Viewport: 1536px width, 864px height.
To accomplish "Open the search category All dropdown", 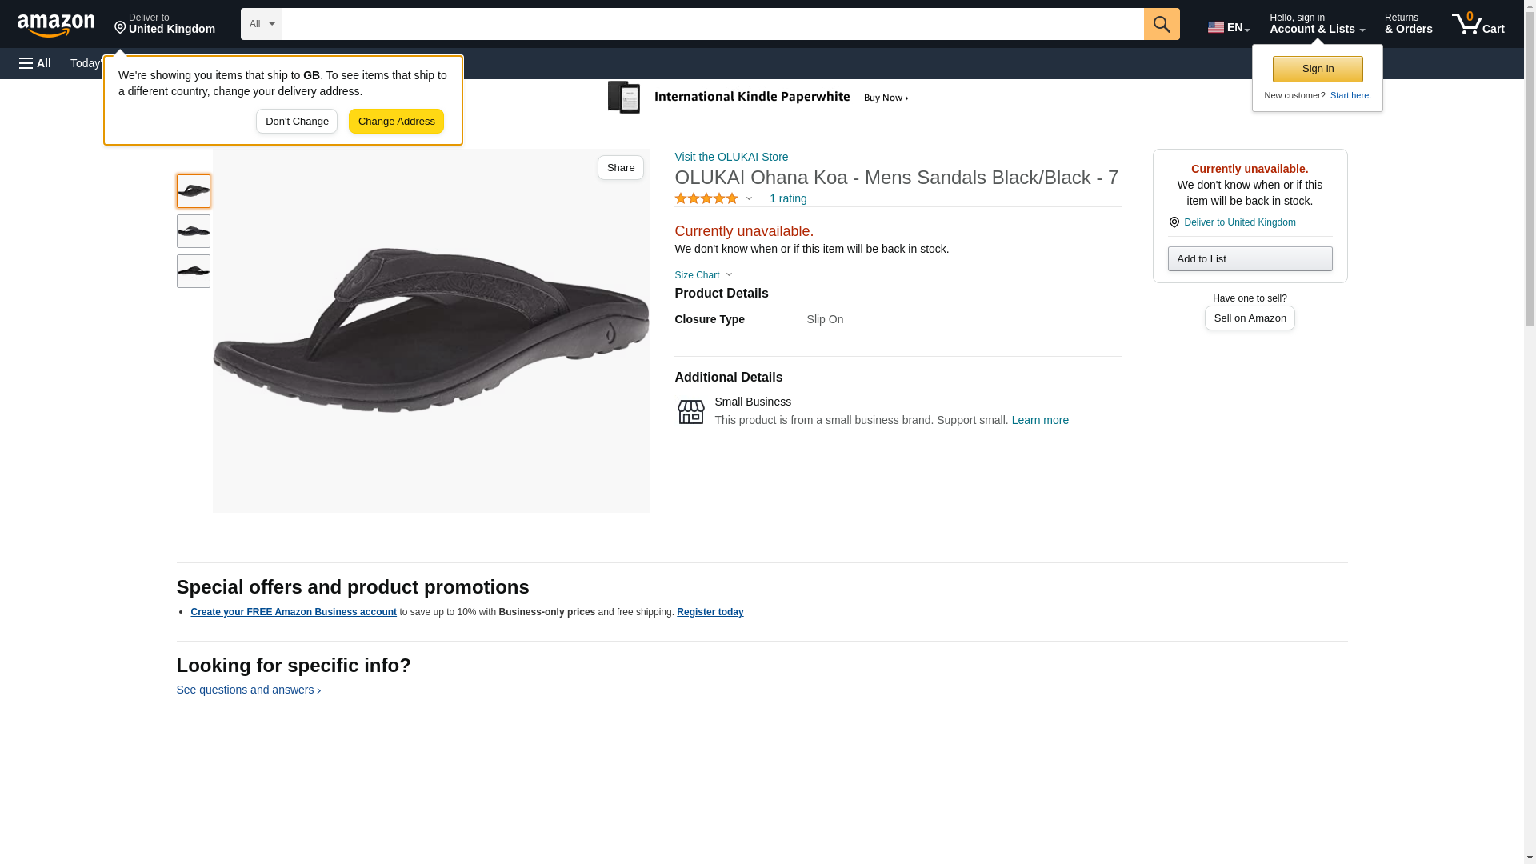I will (x=261, y=24).
